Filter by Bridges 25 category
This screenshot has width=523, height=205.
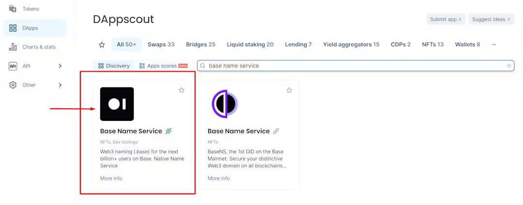[x=200, y=44]
